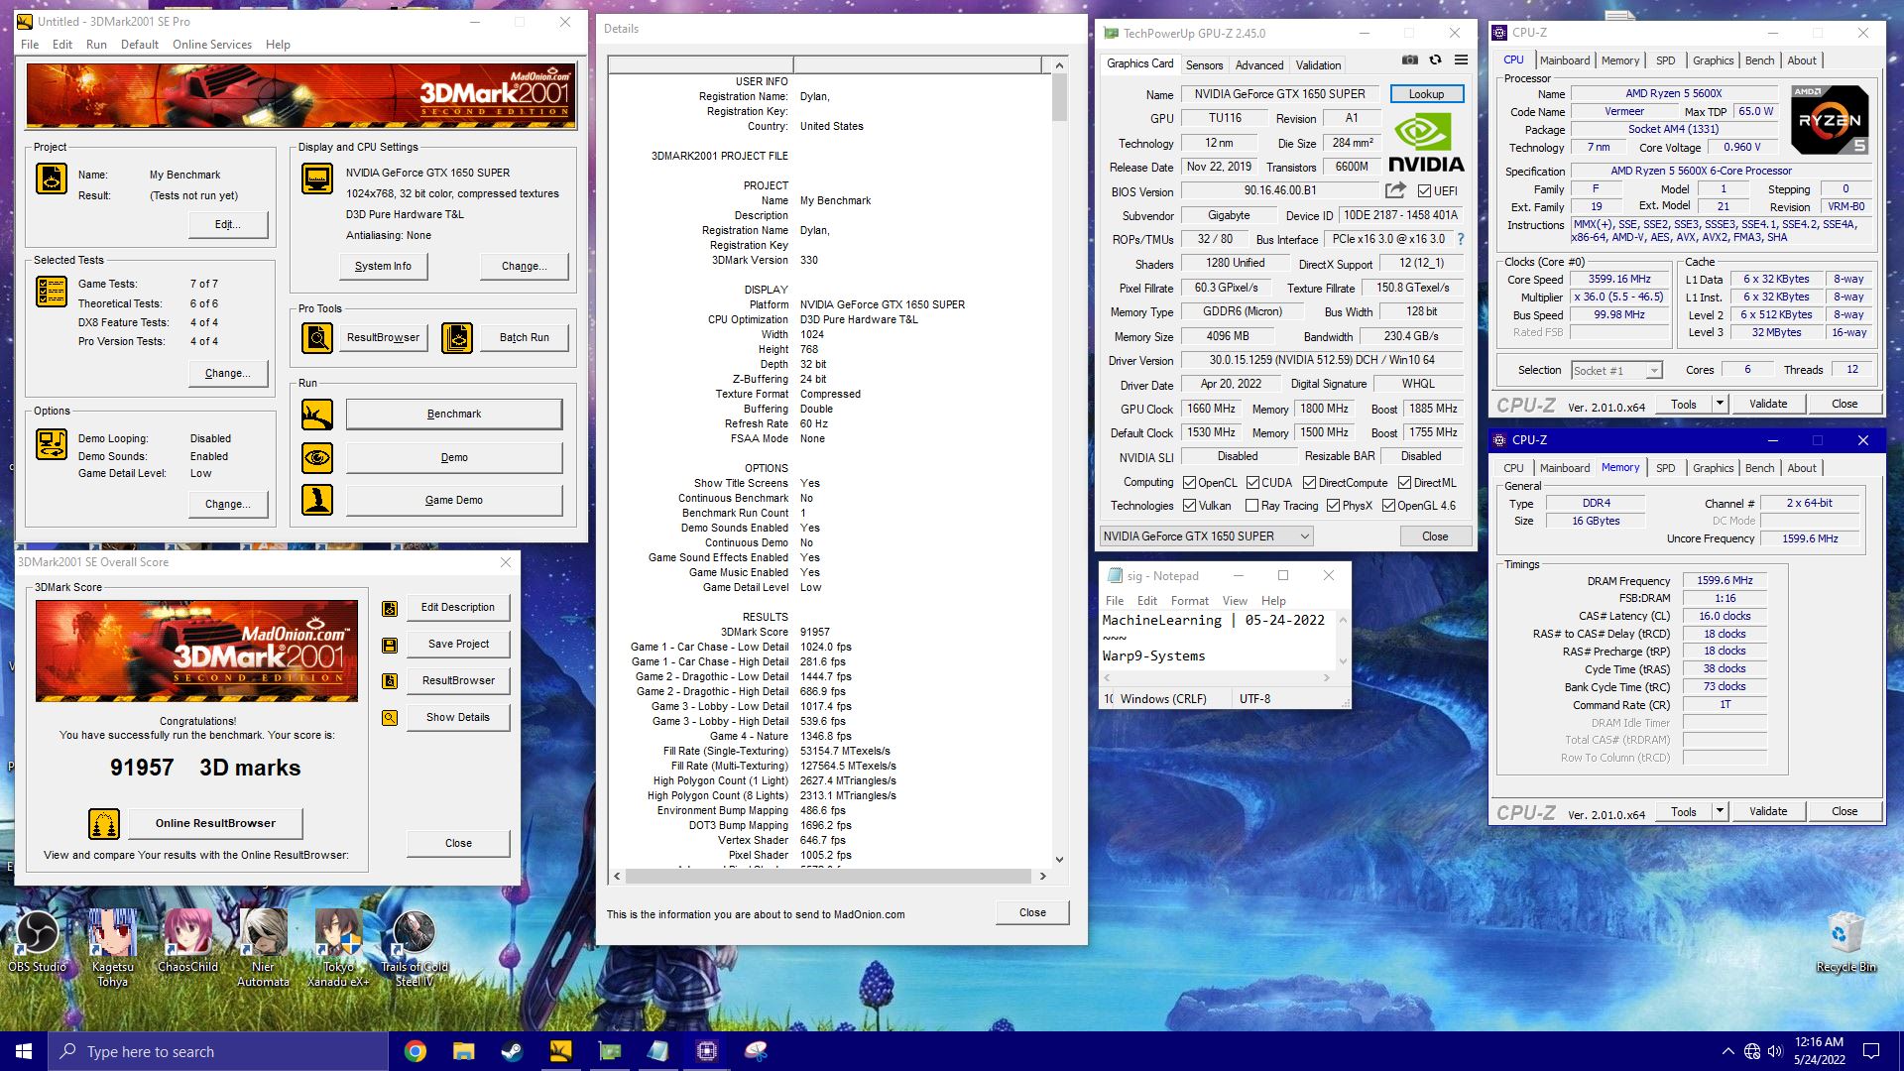The image size is (1904, 1071).
Task: Click the Notepad horizontal scrollbar
Action: tap(1215, 678)
